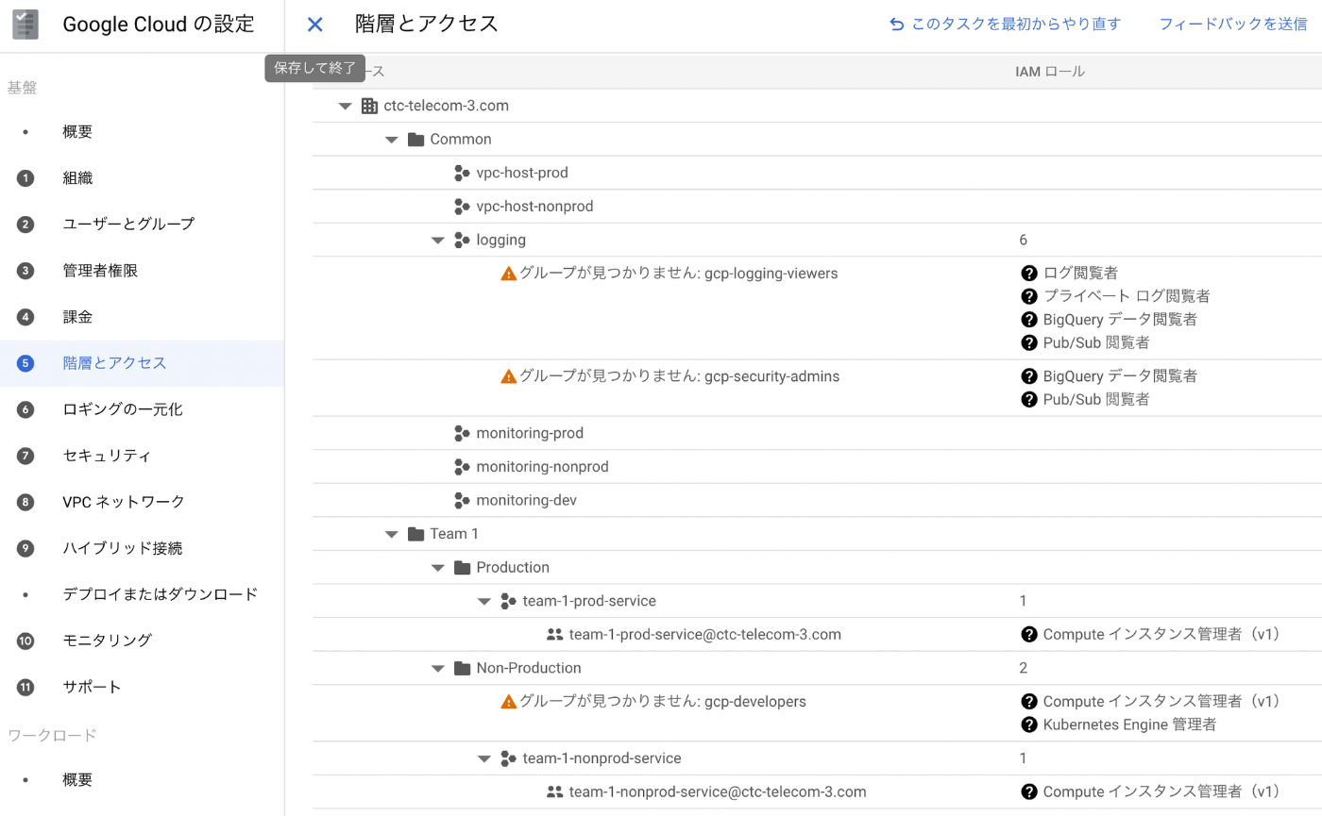Image resolution: width=1322 pixels, height=816 pixels.
Task: Collapse the Non-Production folder
Action: tap(437, 669)
